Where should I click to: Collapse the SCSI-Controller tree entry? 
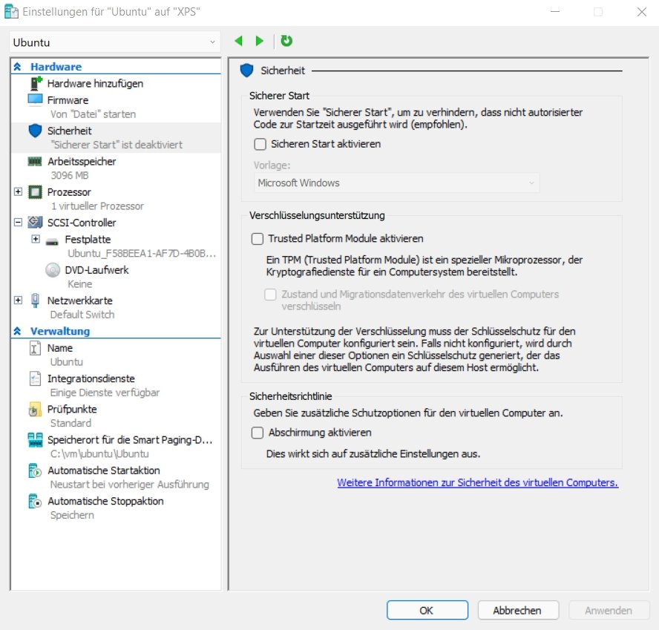point(18,223)
